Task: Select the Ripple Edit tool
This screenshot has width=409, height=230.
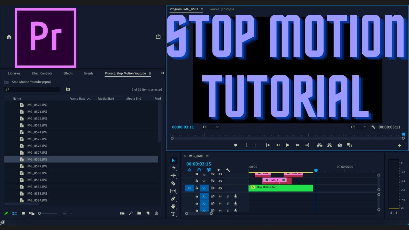Action: coord(173,176)
